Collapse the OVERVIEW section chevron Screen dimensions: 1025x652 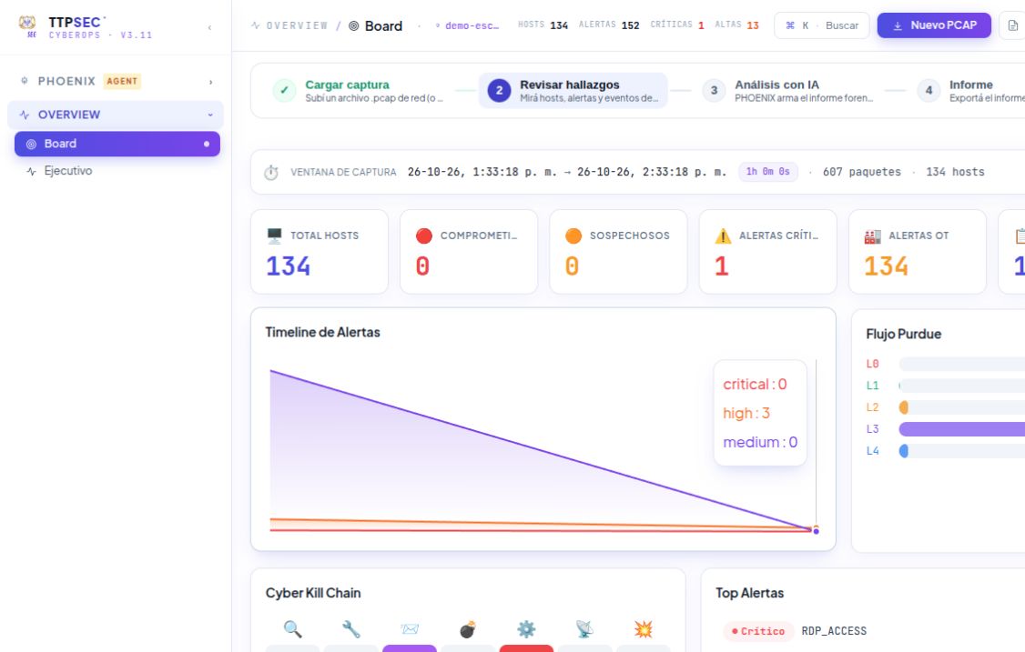[x=210, y=115]
